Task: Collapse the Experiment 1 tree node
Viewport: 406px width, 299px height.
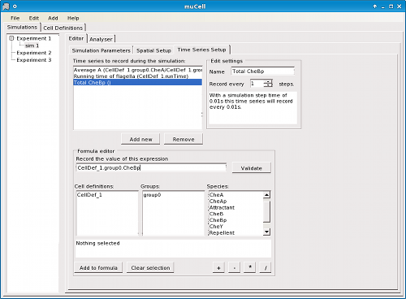Action: coord(11,38)
